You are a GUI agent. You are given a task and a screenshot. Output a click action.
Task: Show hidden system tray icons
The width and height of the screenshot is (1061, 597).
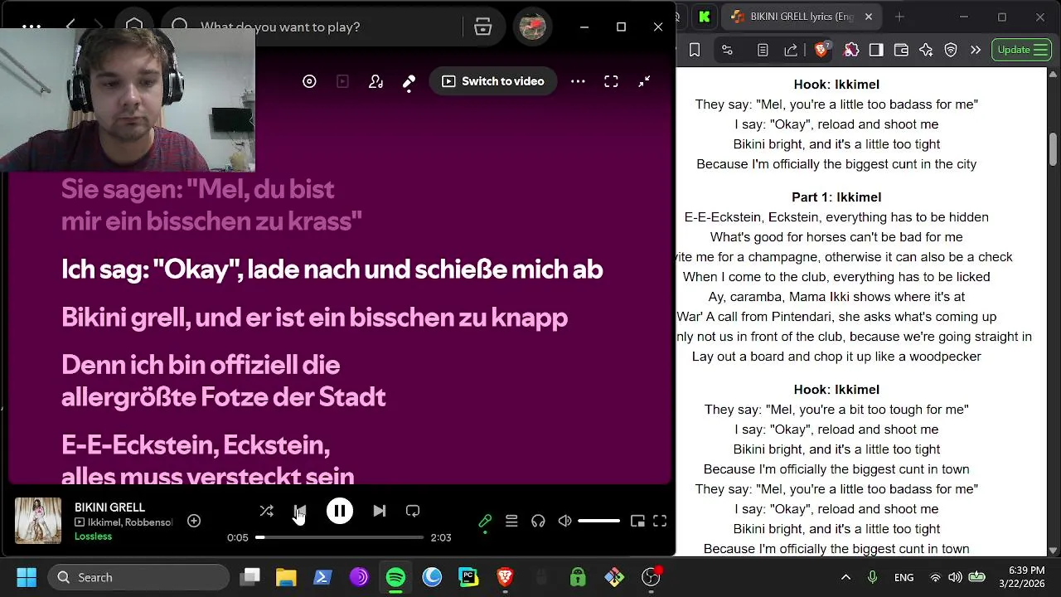point(845,577)
